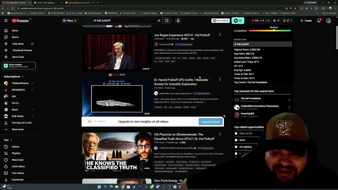Check the 'ufo sighting' opportunity checkbox
The height and width of the screenshot is (190, 338).
(x=236, y=147)
